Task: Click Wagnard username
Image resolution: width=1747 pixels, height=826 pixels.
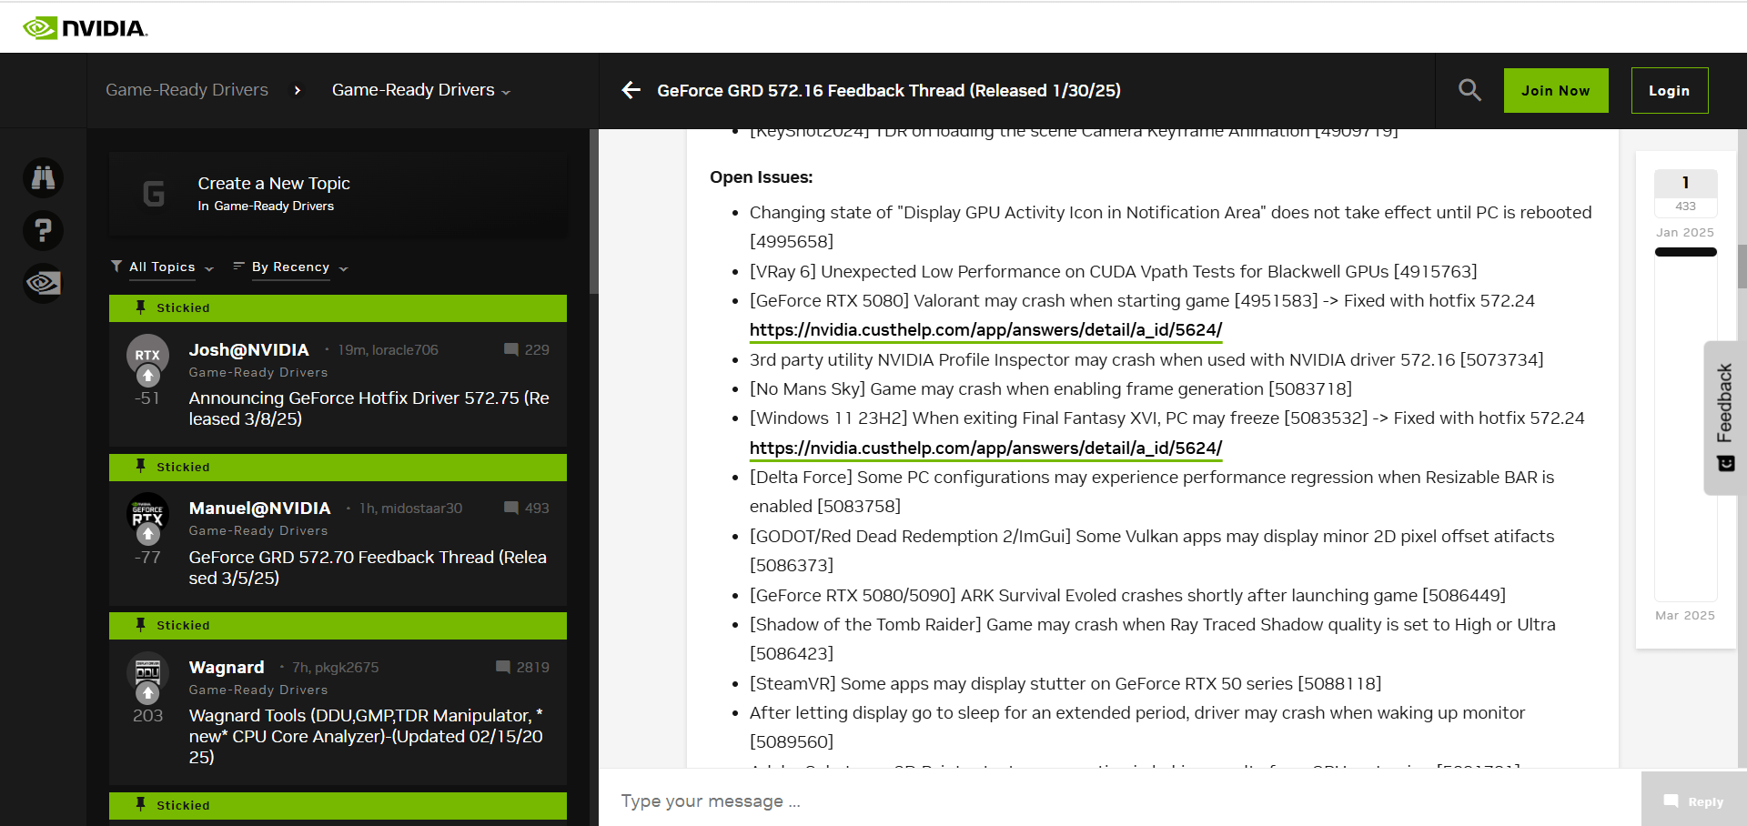Action: 227,667
